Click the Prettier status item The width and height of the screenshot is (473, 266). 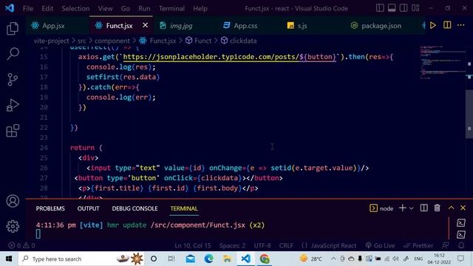pyautogui.click(x=418, y=245)
